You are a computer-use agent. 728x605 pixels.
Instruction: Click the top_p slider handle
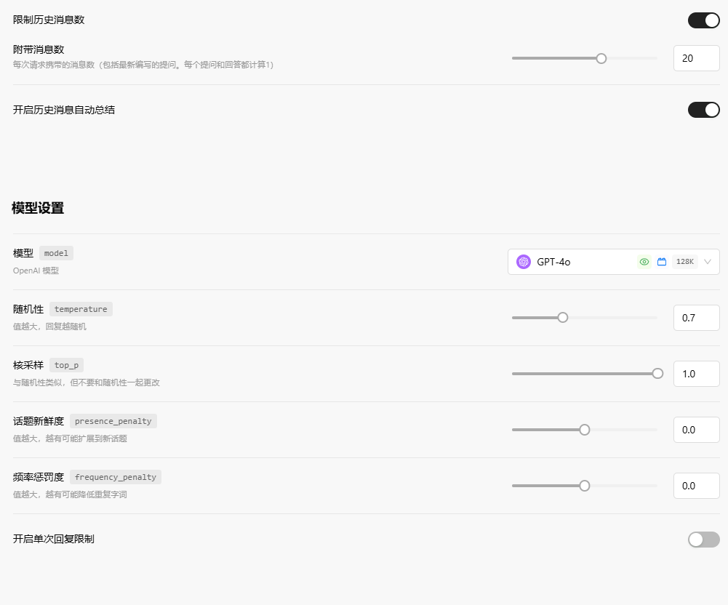[657, 374]
